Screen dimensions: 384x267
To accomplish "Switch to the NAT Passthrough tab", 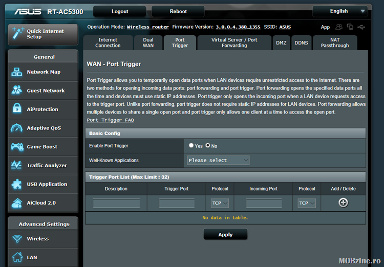I will pyautogui.click(x=335, y=42).
